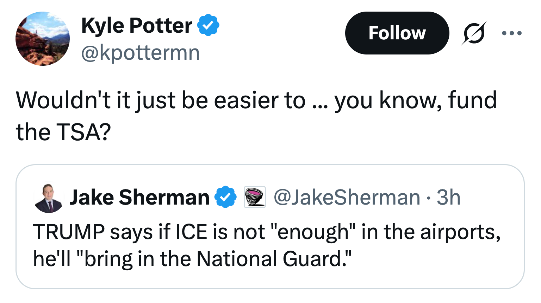Select the Jake Sherman name in quote
Screen dimensions: 541x303
pos(139,197)
